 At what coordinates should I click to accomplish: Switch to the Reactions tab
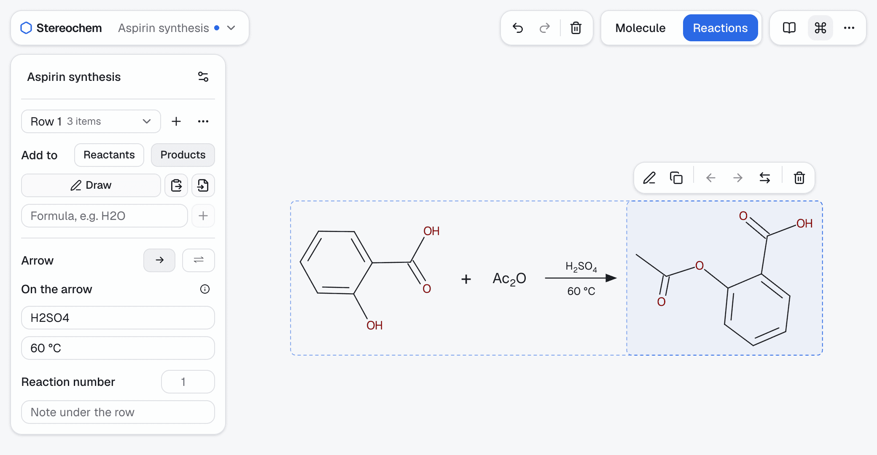tap(721, 28)
